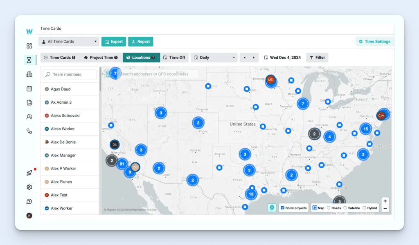
Task: Open the Daily period dropdown
Action: click(x=214, y=58)
